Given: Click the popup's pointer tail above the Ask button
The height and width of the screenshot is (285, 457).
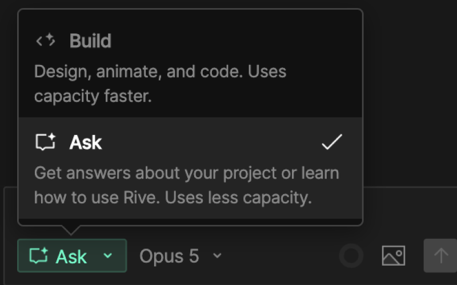Looking at the screenshot, I should click(x=71, y=230).
